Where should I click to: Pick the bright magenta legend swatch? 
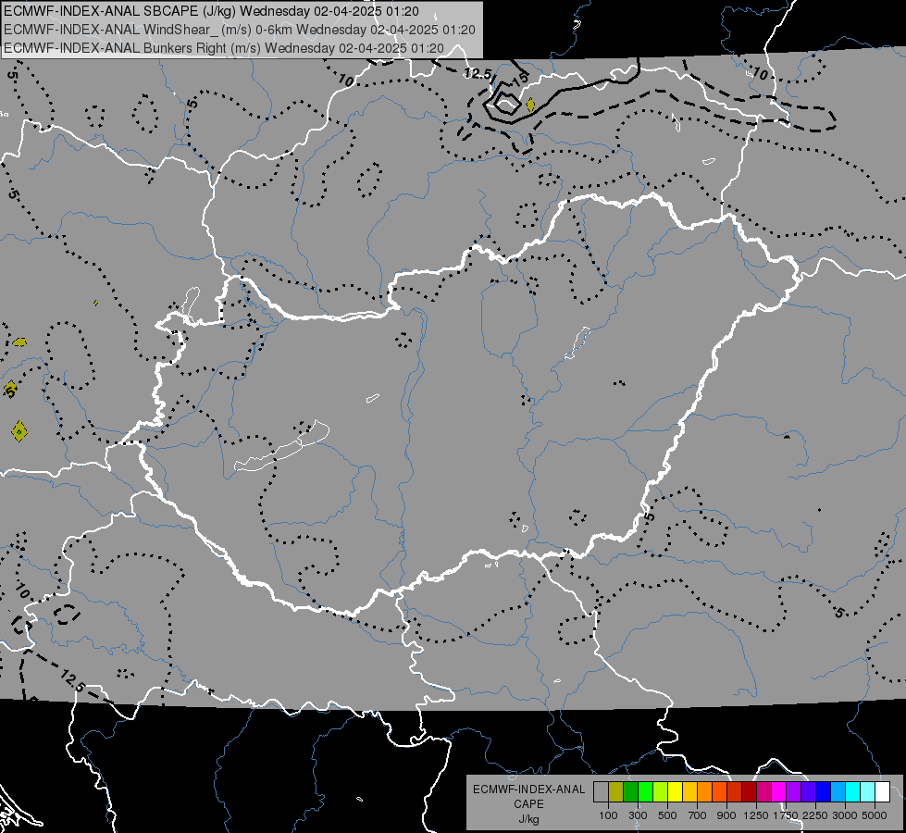779,792
